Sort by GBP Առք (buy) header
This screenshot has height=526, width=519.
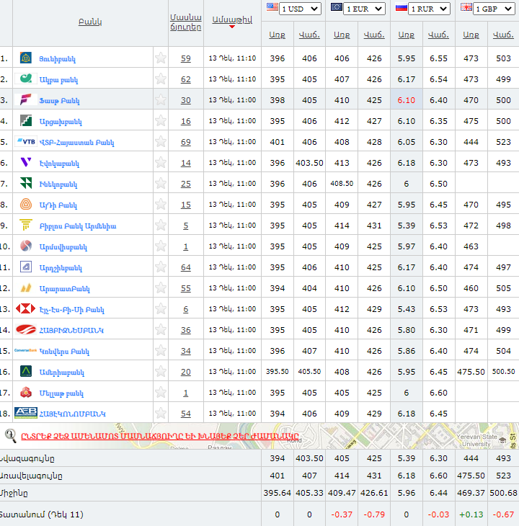pos(471,35)
